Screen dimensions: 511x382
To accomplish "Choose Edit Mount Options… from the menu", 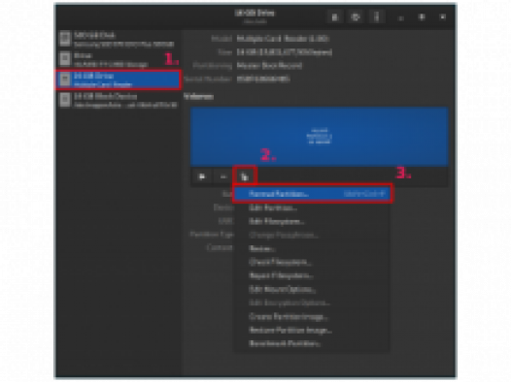I will click(312, 289).
